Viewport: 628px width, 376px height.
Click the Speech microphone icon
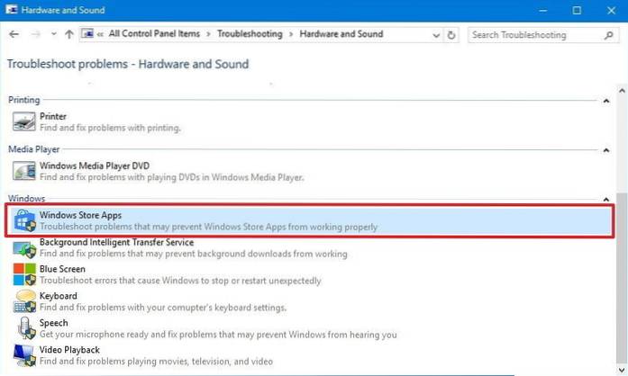[x=23, y=328]
